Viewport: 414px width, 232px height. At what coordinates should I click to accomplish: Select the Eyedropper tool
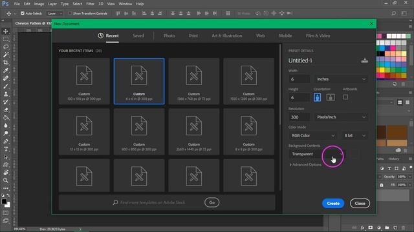point(6,70)
